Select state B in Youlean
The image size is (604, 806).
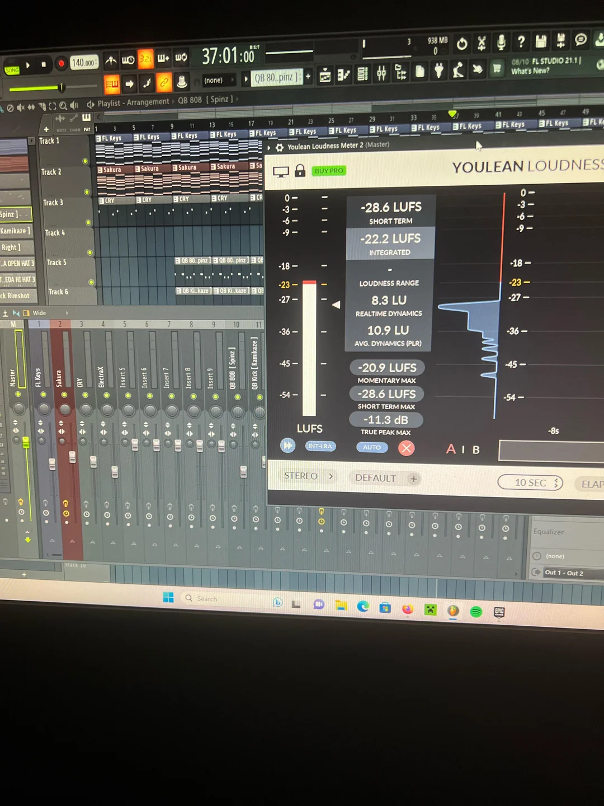click(x=476, y=450)
